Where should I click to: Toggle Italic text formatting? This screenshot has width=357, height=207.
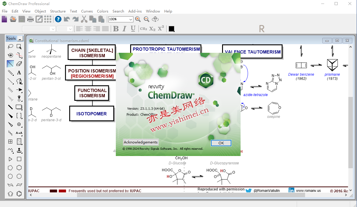click(124, 29)
